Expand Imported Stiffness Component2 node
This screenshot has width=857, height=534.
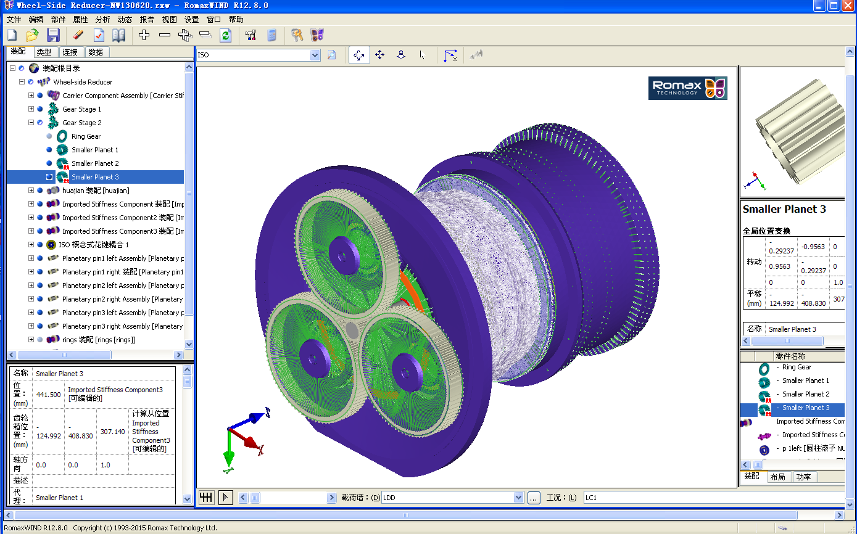pos(31,218)
